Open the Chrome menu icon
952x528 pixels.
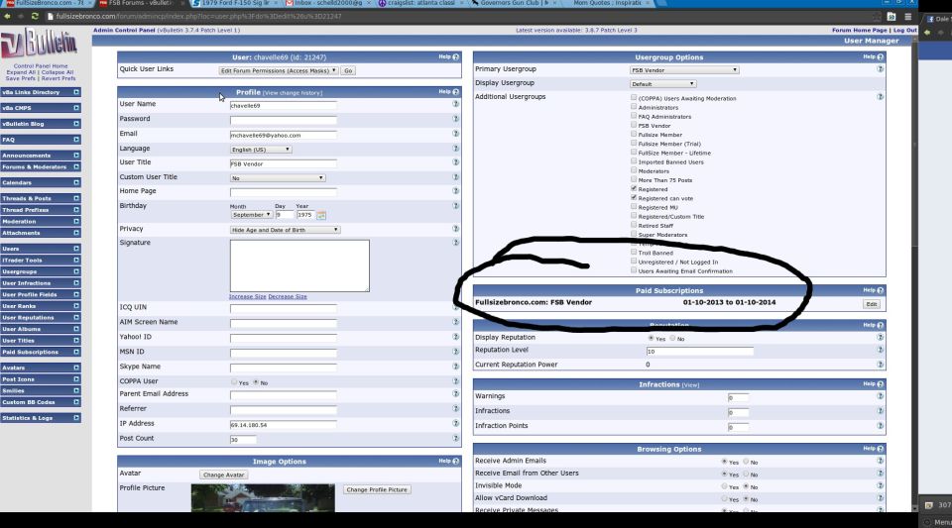(907, 17)
